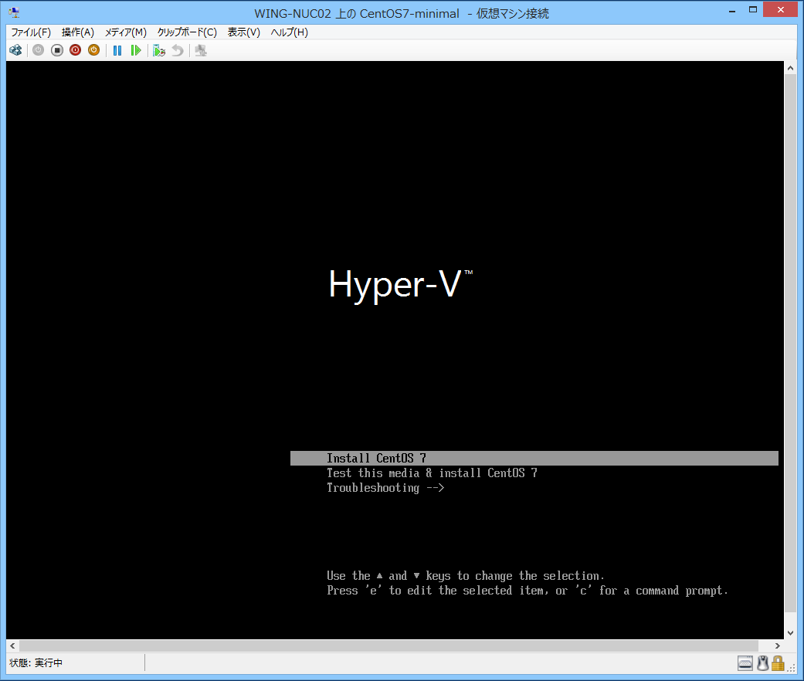Select Install CentOS 7 boot entry

pyautogui.click(x=534, y=458)
